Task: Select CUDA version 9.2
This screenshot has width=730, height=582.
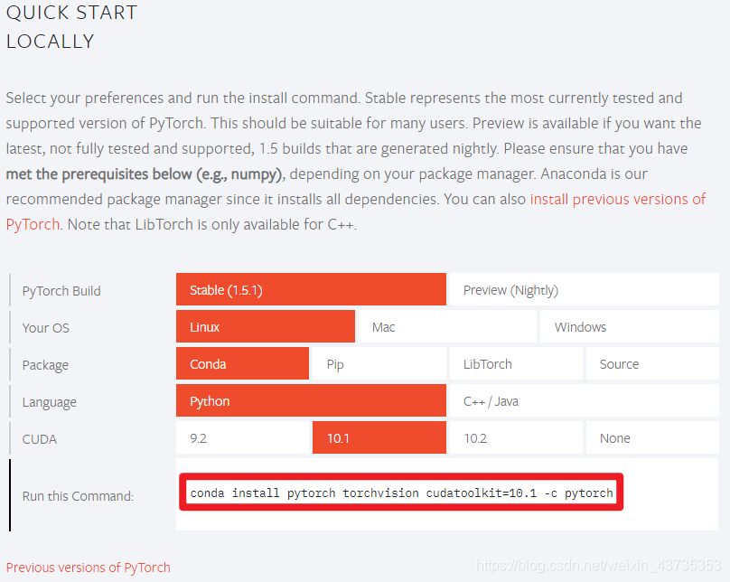Action: [x=242, y=437]
